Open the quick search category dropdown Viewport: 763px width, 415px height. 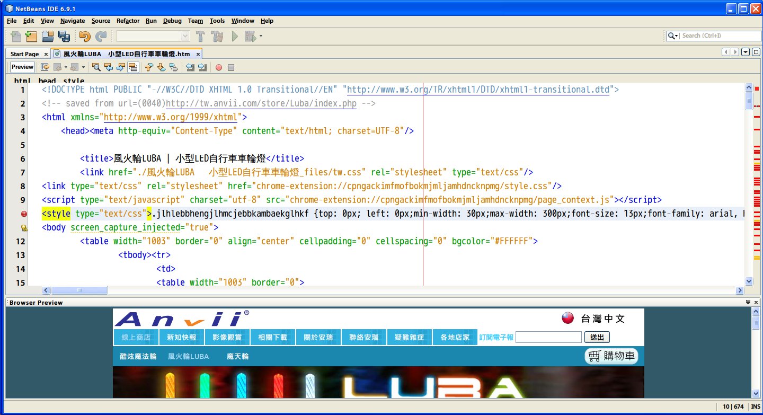[x=673, y=36]
